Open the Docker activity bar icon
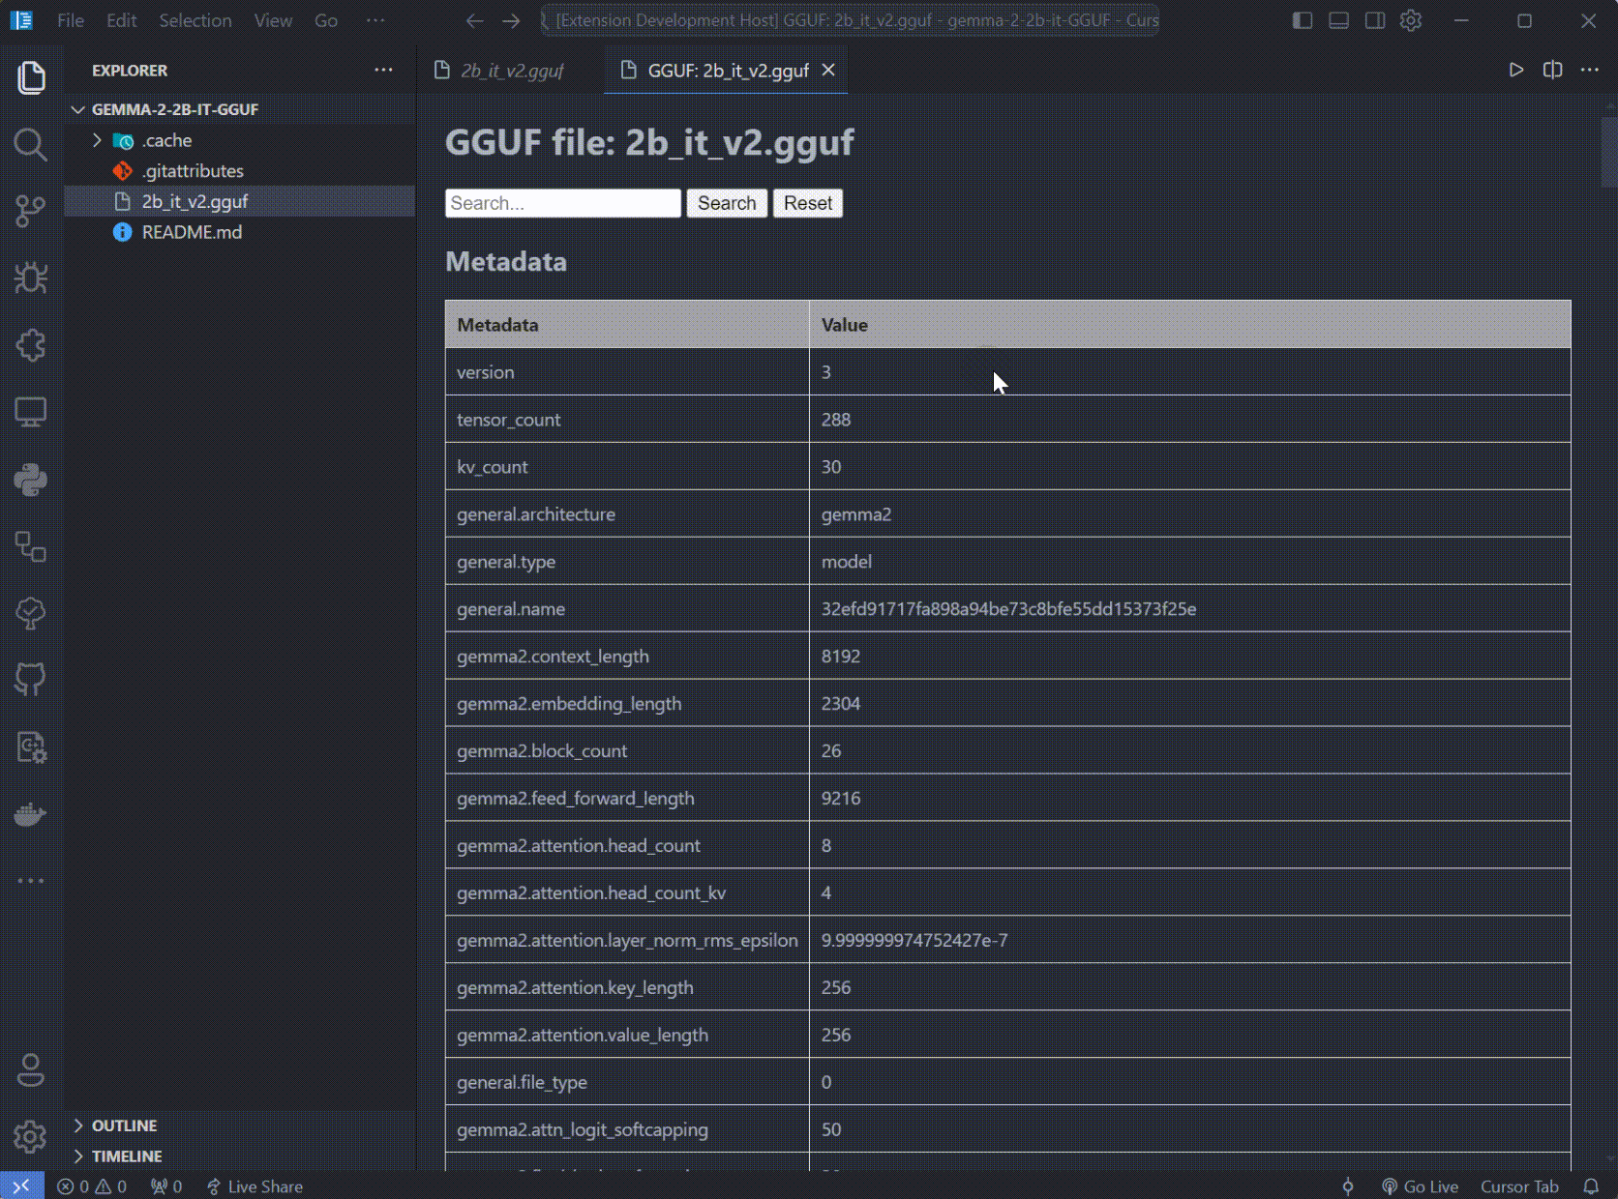The height and width of the screenshot is (1199, 1618). click(x=31, y=814)
